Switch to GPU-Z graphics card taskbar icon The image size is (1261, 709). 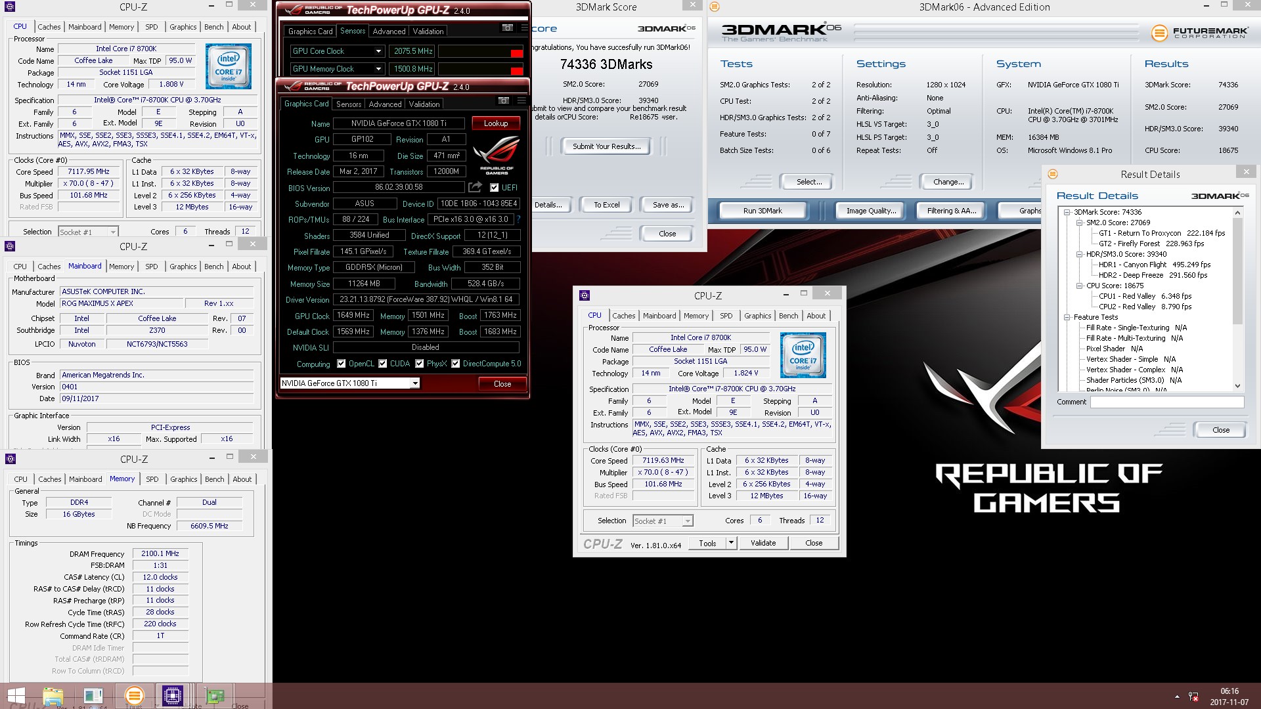tap(214, 697)
